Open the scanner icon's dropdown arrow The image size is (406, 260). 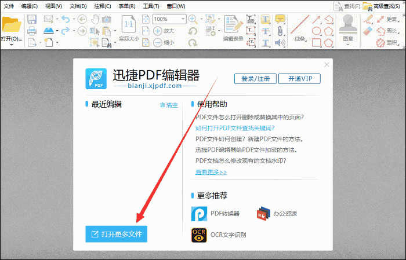(57, 31)
